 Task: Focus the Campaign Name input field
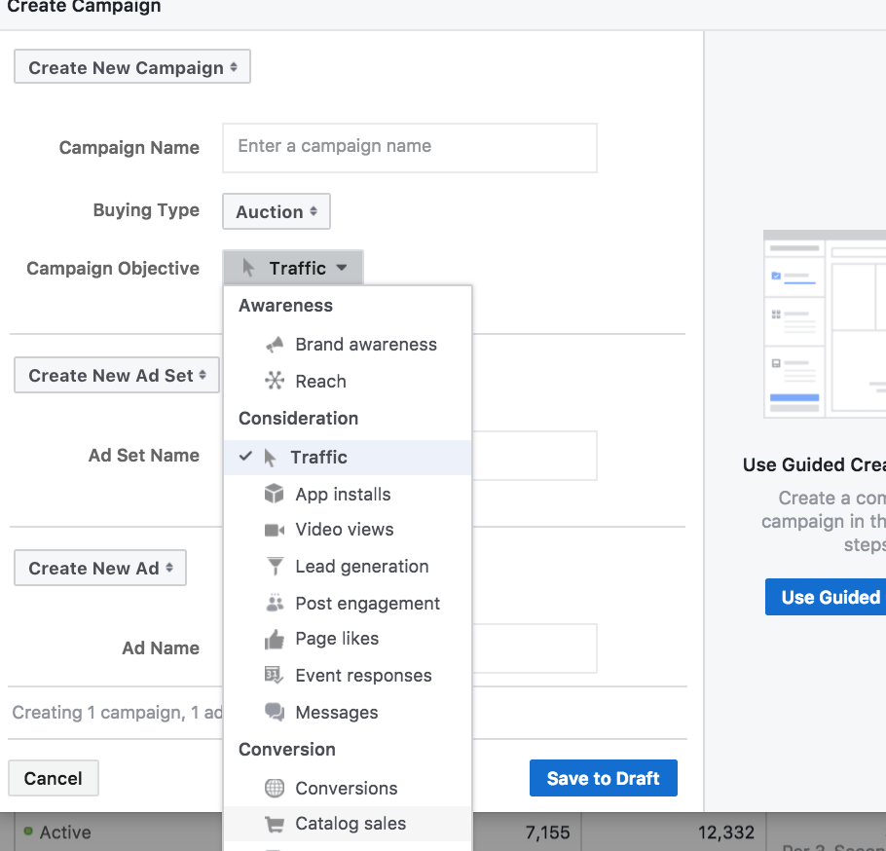click(x=410, y=148)
